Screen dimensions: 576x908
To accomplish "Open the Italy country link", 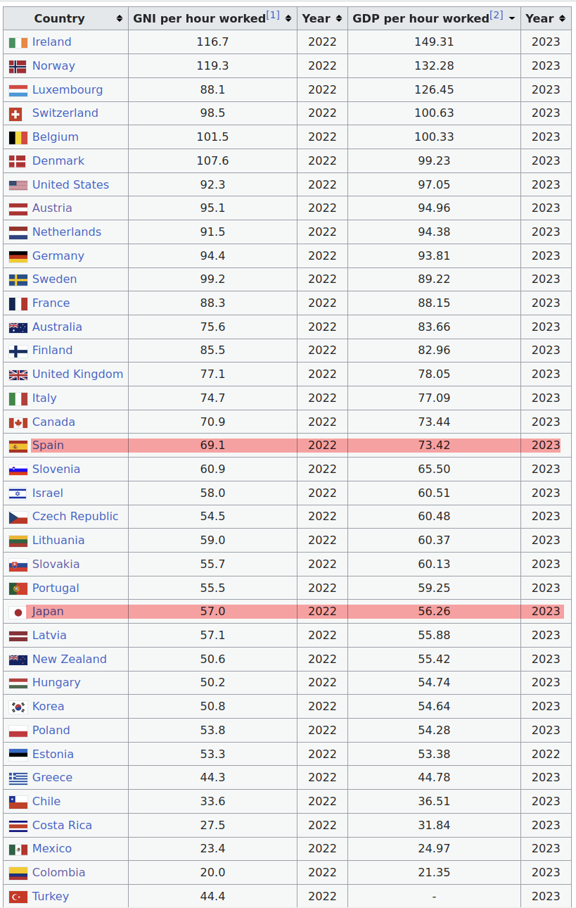I will [44, 398].
